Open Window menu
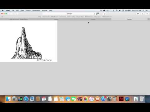The width and height of the screenshot is (150, 112). 44,11
